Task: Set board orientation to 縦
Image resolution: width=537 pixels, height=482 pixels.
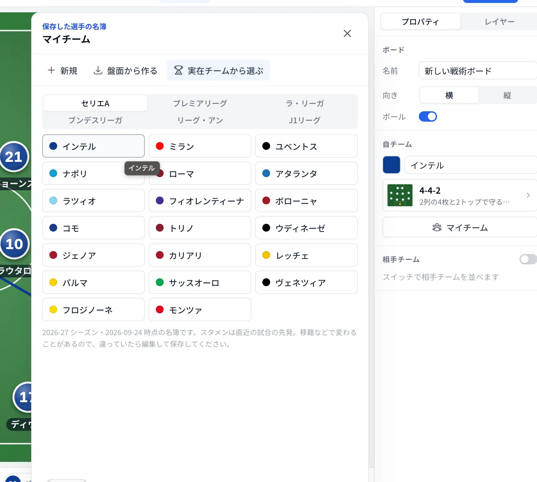Action: [507, 95]
